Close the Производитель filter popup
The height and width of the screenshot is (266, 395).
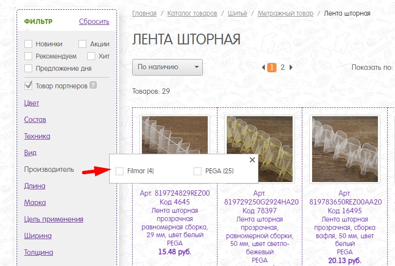click(x=252, y=160)
